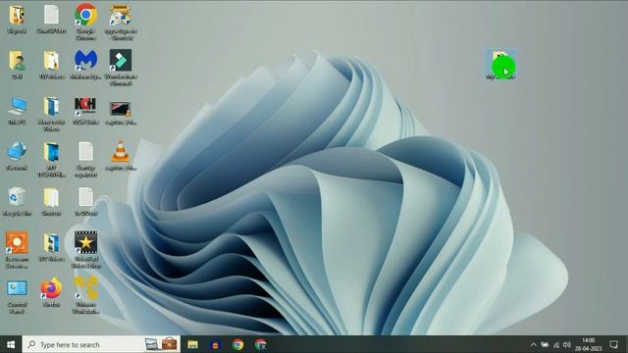The image size is (628, 353).
Task: Select the installer icon with disc and shield
Action: coord(121,22)
